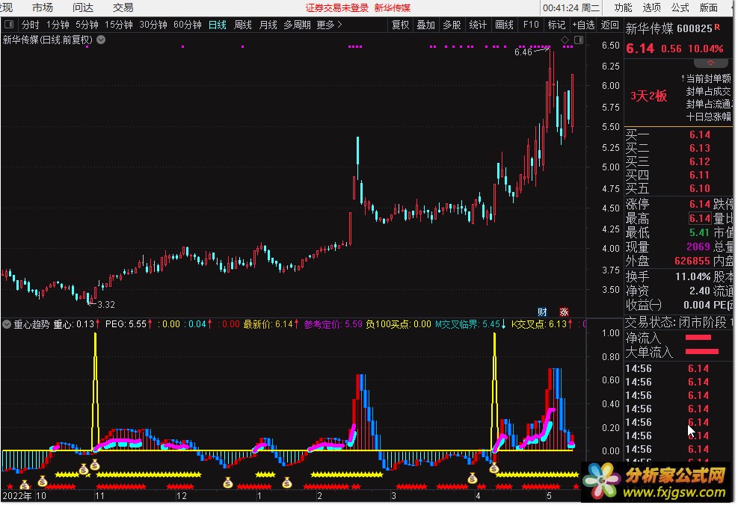Click the 3.32 low price label

point(106,304)
